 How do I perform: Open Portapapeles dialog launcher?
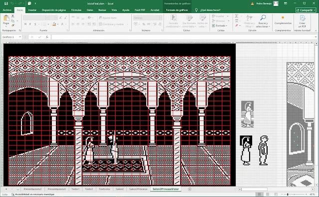click(x=20, y=30)
